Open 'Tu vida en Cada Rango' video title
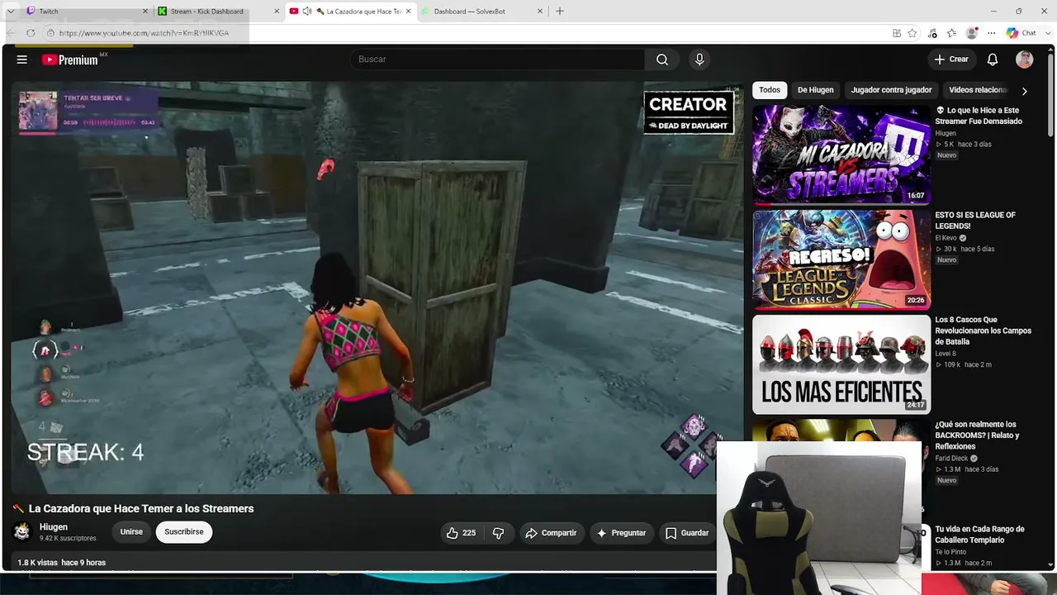The height and width of the screenshot is (595, 1057). click(979, 535)
